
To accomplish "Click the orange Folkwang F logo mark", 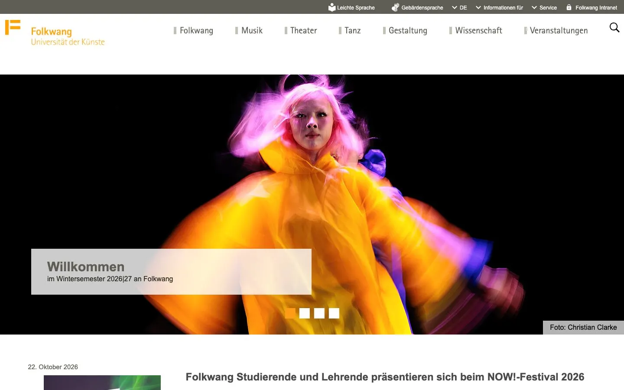I will 13,27.
